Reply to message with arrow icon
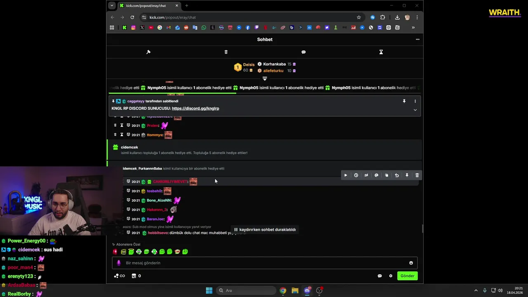The height and width of the screenshot is (297, 528). tap(397, 175)
